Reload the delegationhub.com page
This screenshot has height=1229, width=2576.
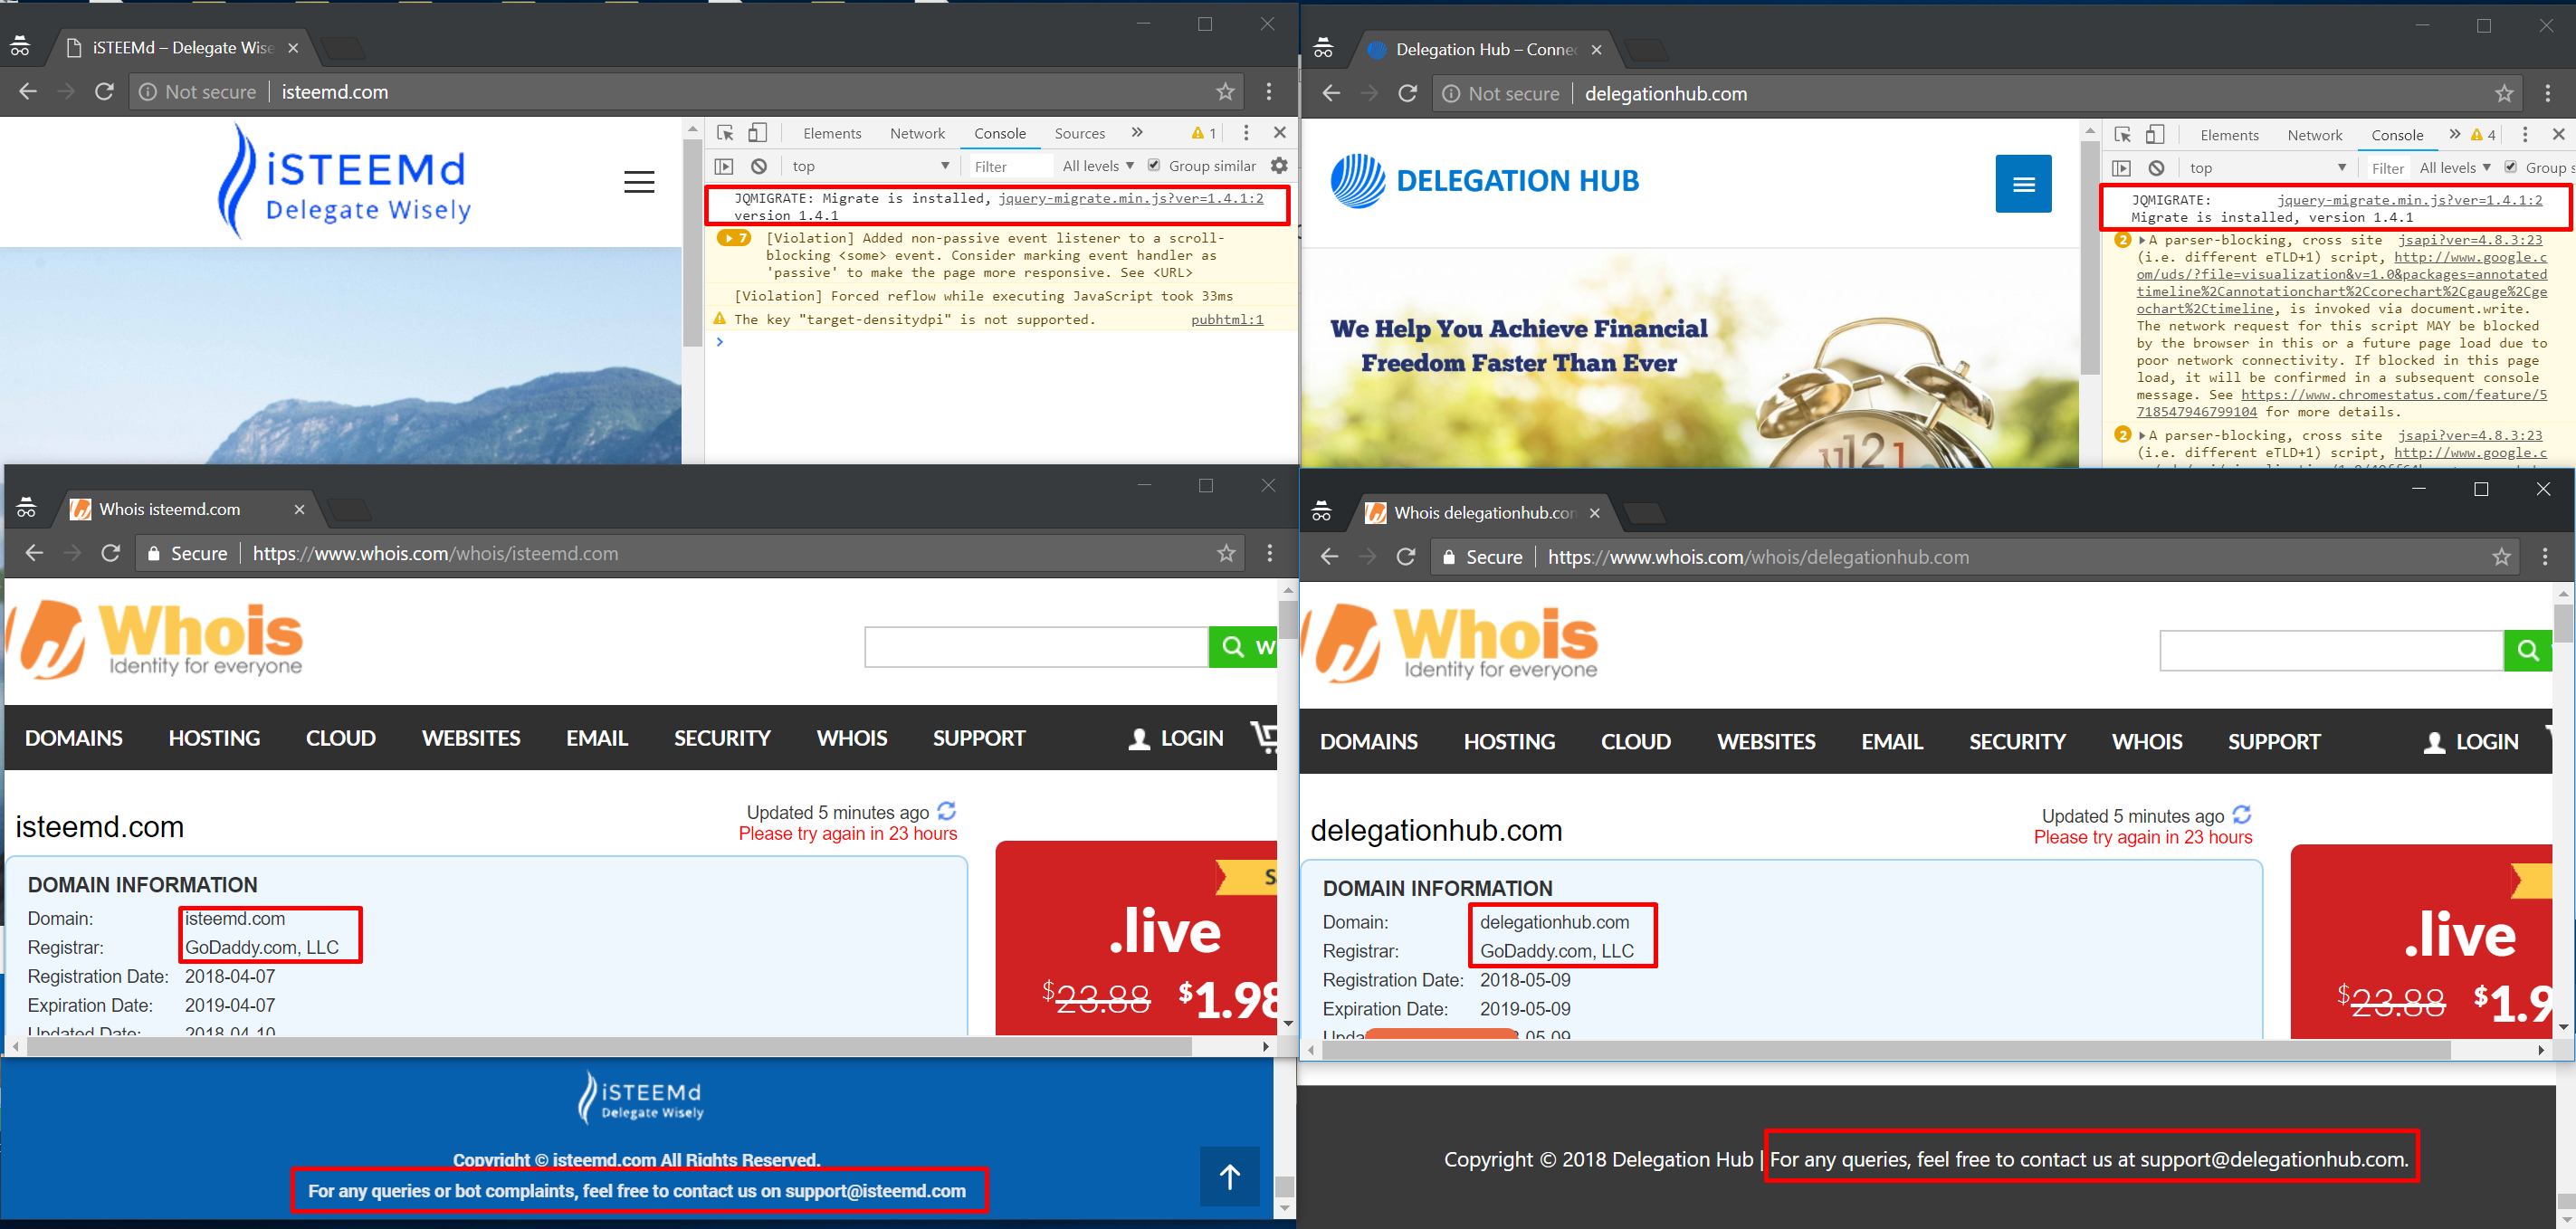coord(1407,94)
